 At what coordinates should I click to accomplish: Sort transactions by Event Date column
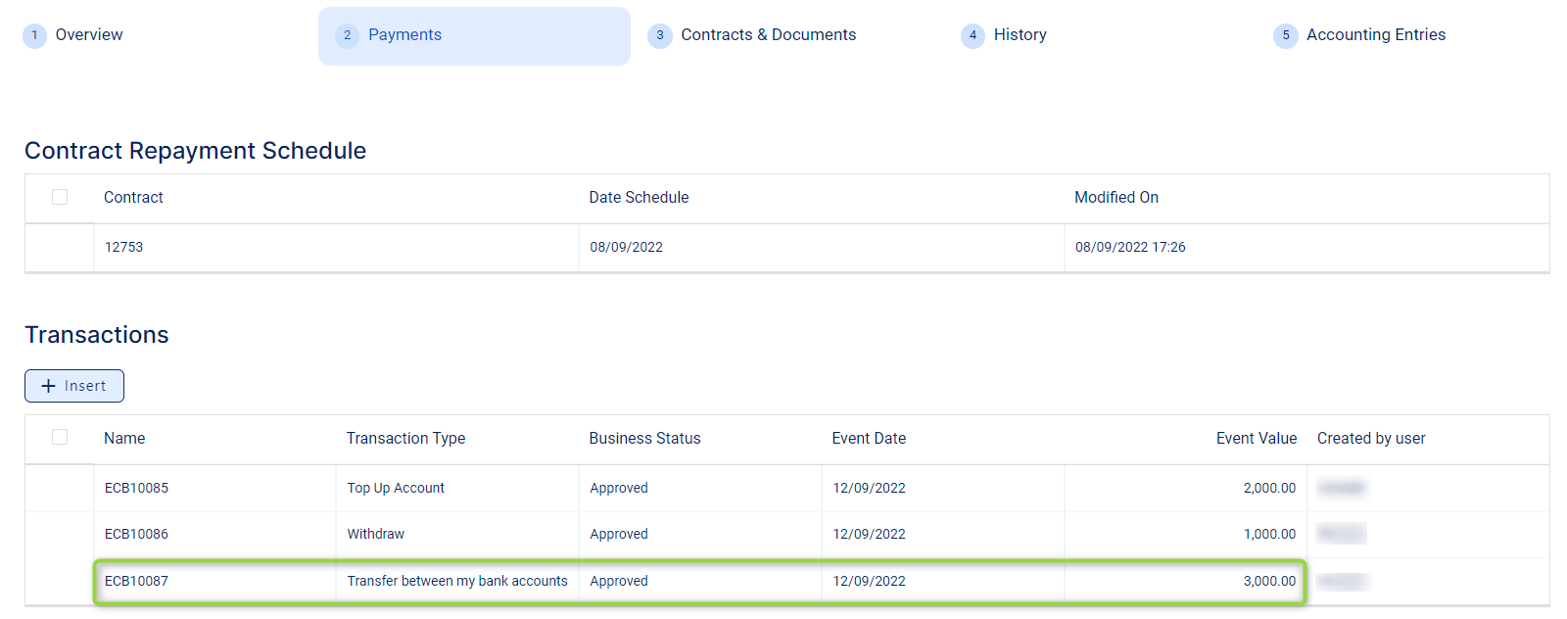tap(869, 439)
